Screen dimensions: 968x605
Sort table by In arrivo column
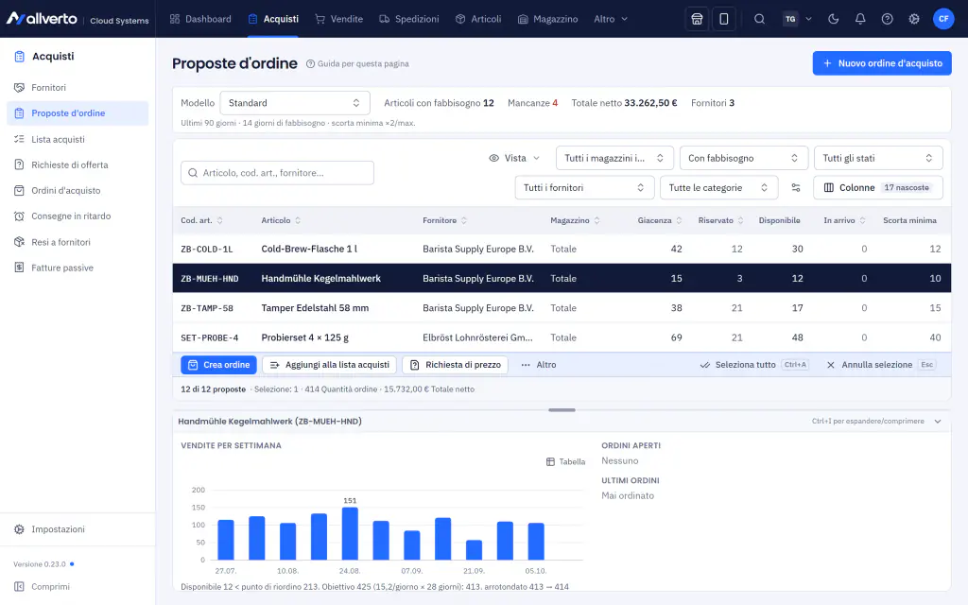[844, 220]
